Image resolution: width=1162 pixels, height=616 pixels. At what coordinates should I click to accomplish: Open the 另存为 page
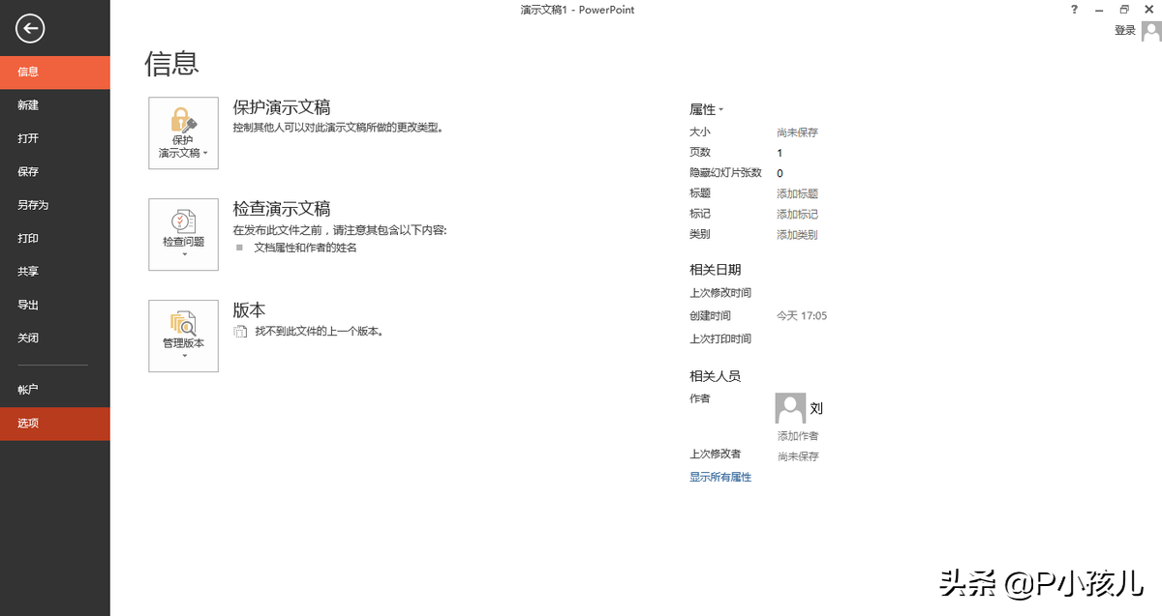point(55,205)
